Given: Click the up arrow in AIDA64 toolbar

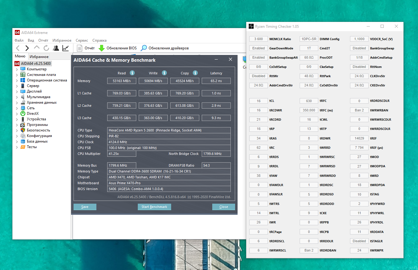Looking at the screenshot, I should click(x=37, y=48).
